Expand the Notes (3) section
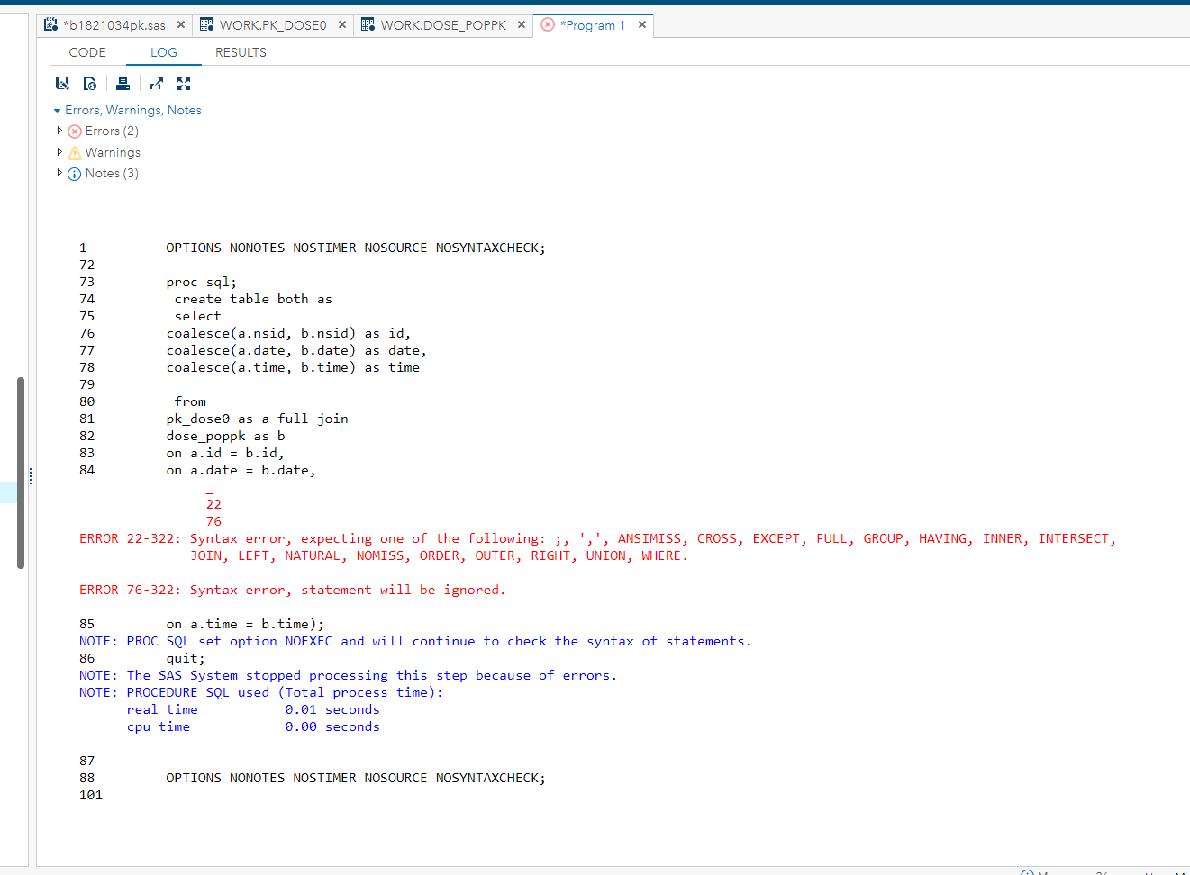Image resolution: width=1190 pixels, height=875 pixels. point(59,173)
